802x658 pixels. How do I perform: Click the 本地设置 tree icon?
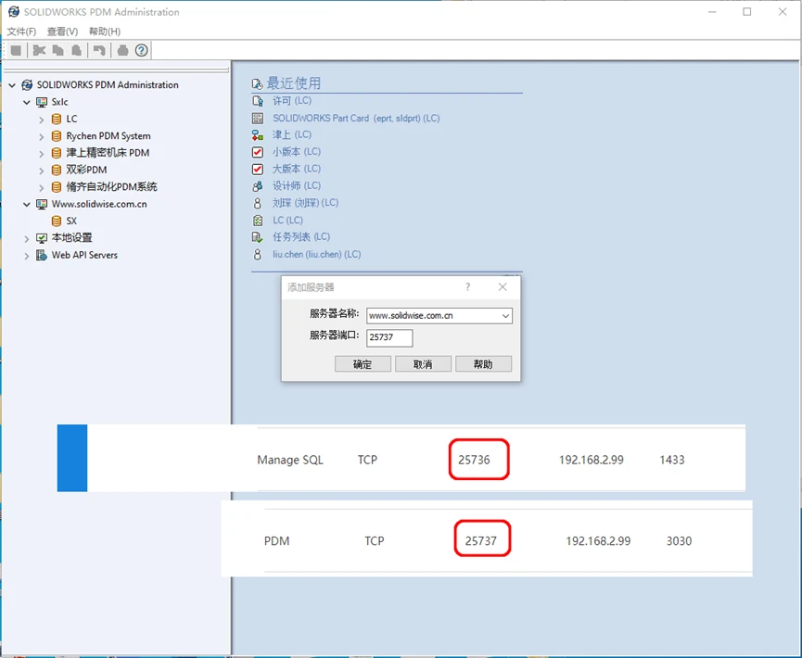(42, 238)
